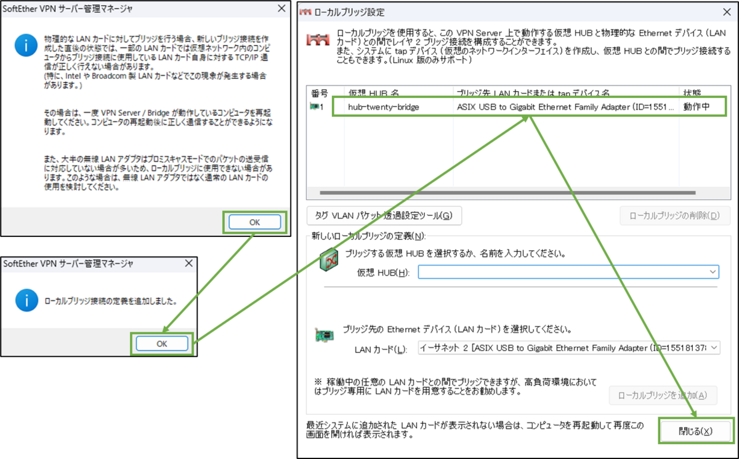Click the 動作中 status cell
This screenshot has height=459, width=739.
(697, 106)
